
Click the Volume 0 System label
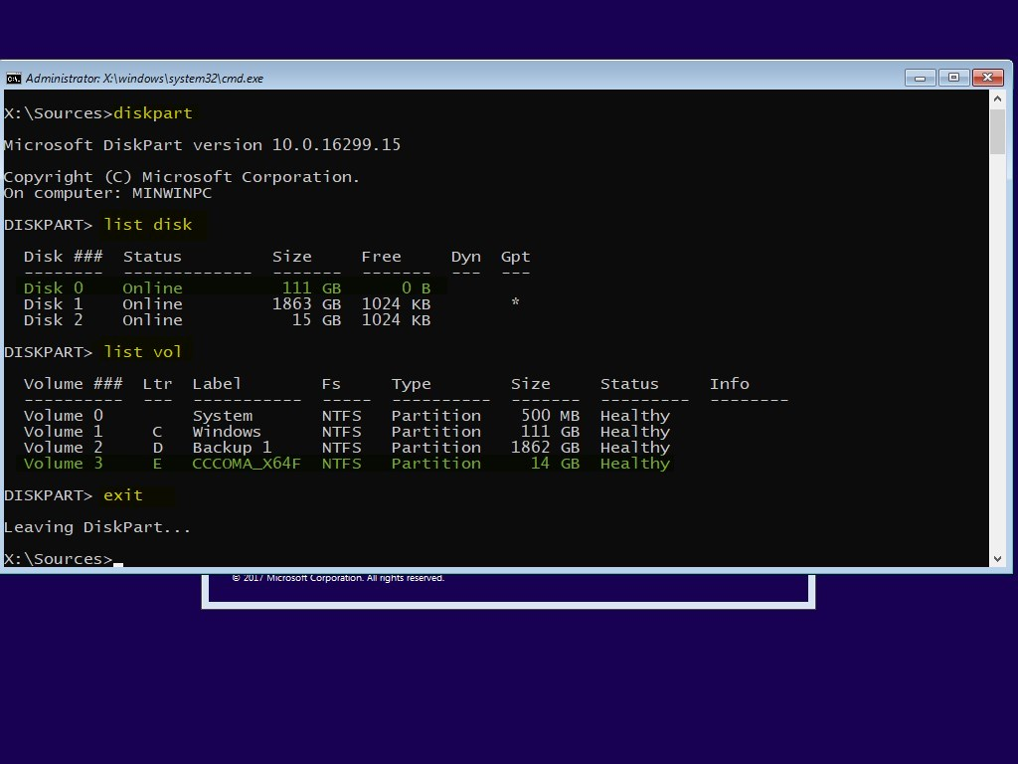(x=222, y=416)
